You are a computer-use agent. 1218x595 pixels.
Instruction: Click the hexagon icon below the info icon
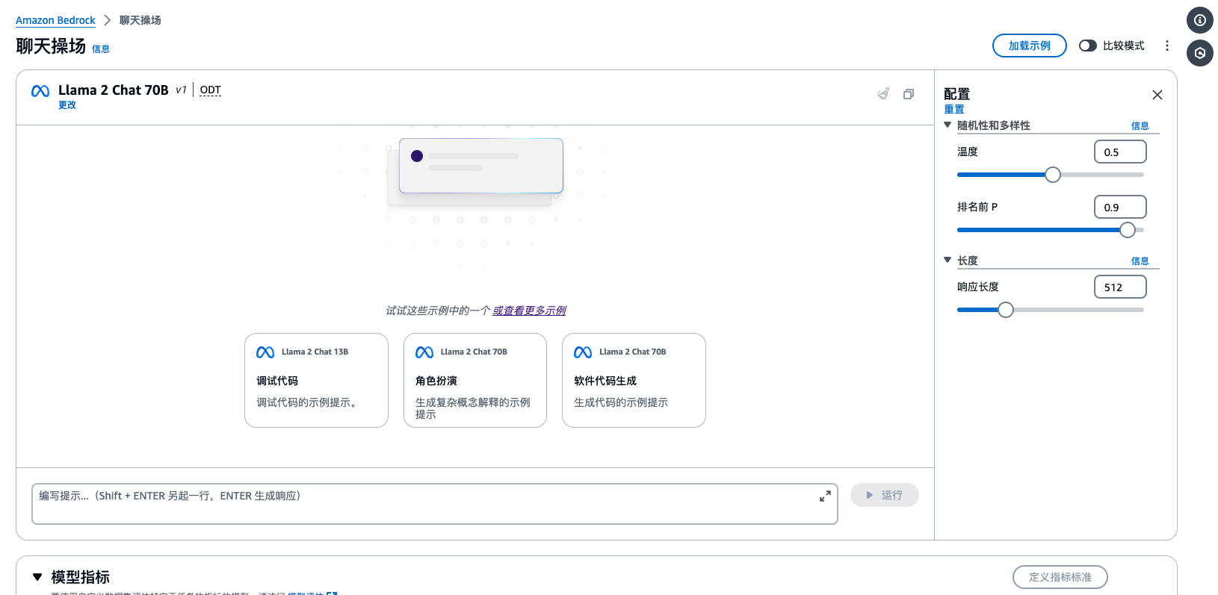point(1199,53)
